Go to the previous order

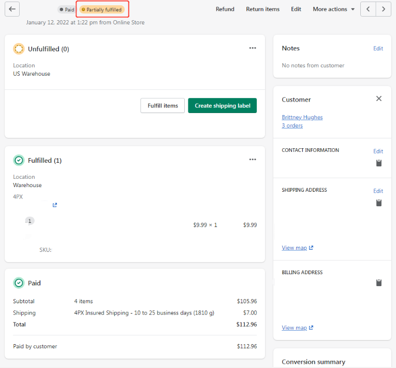tap(368, 9)
